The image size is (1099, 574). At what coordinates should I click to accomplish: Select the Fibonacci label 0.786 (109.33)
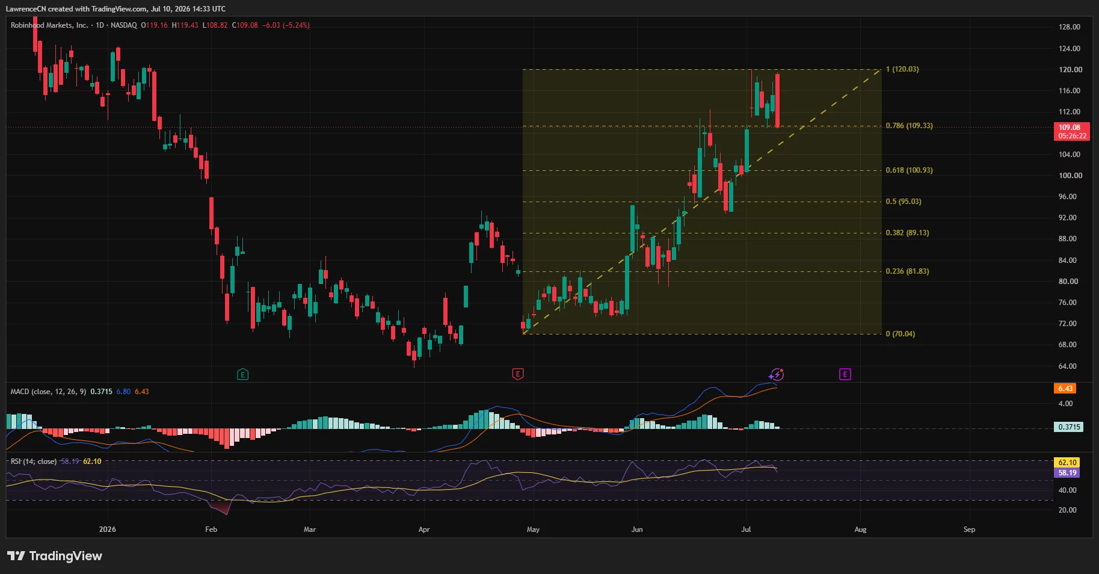click(x=909, y=126)
